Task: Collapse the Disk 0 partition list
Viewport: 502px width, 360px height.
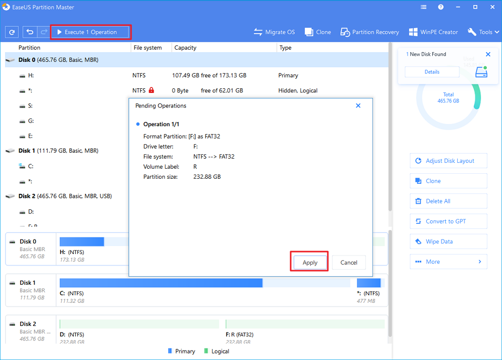Action: (x=10, y=60)
